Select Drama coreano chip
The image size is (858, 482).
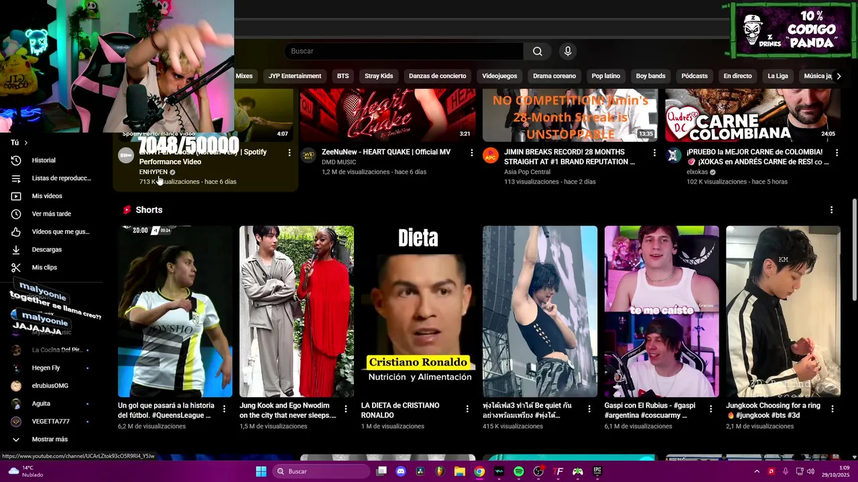(x=554, y=76)
